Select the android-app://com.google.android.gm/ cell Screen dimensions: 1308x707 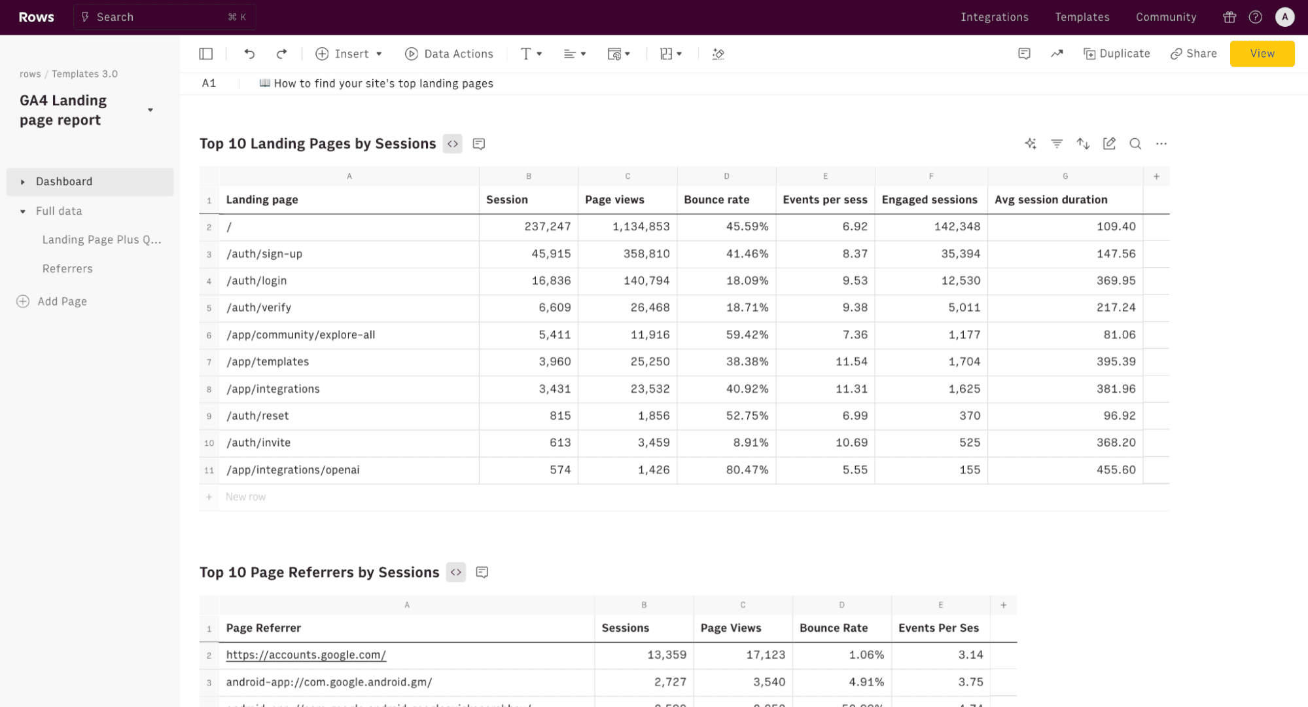click(x=407, y=681)
